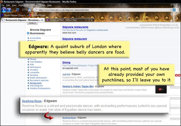Click the 'Edgware restaurants' ad link
181x126 pixels.
point(75,27)
